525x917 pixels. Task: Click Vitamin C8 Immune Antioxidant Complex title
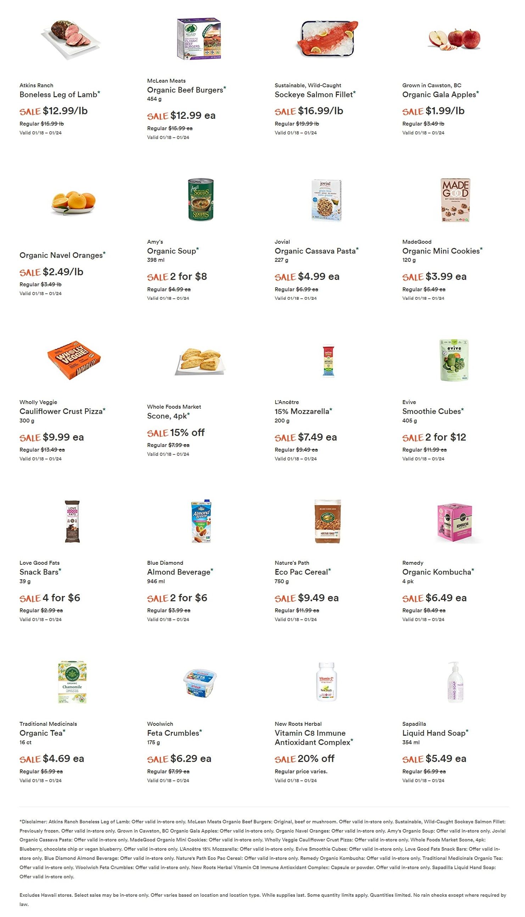pyautogui.click(x=313, y=738)
